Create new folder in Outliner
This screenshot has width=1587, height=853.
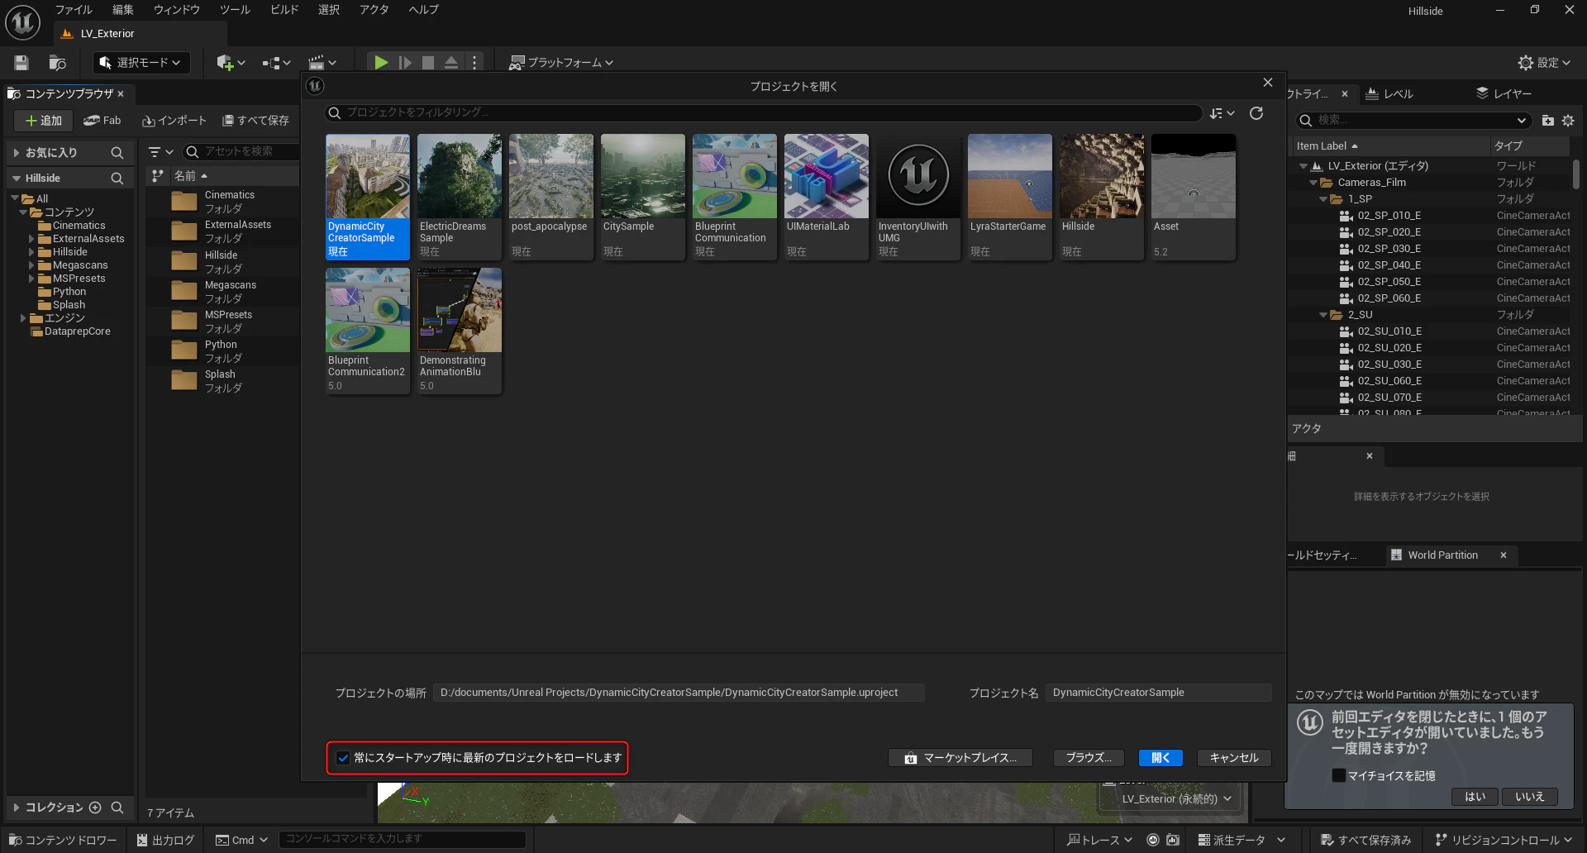point(1548,121)
